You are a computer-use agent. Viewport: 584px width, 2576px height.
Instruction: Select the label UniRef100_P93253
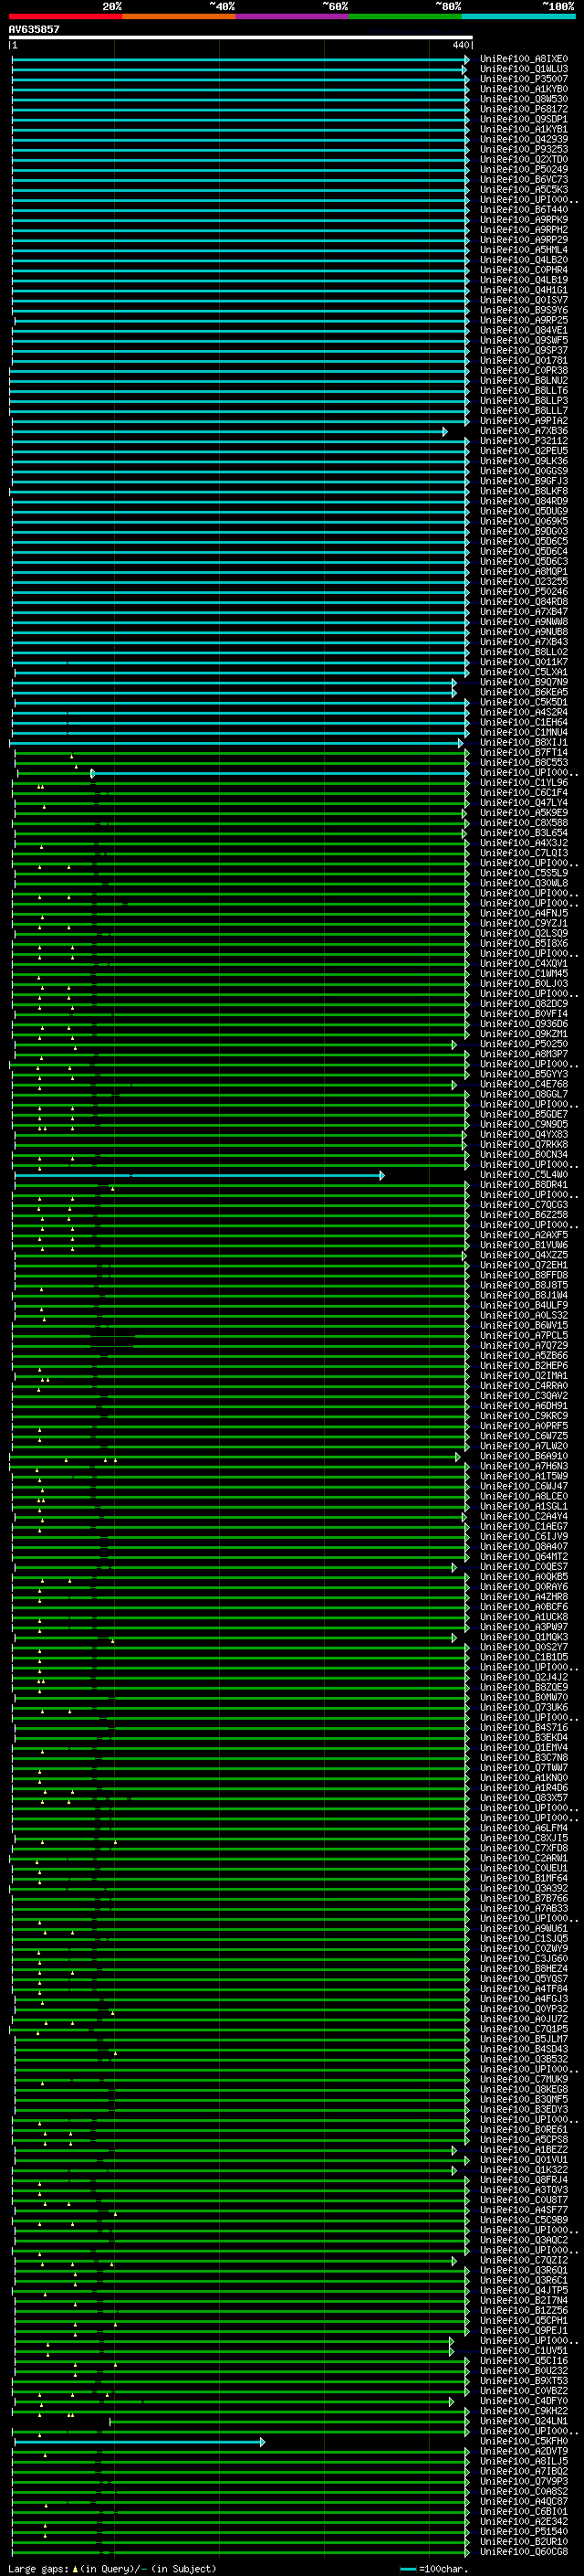[x=524, y=149]
